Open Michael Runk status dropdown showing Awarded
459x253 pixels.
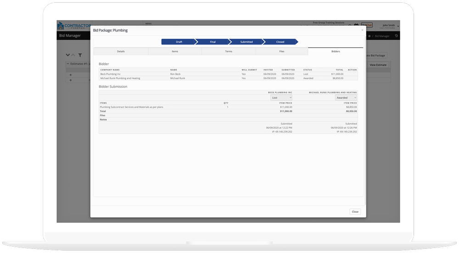point(346,98)
